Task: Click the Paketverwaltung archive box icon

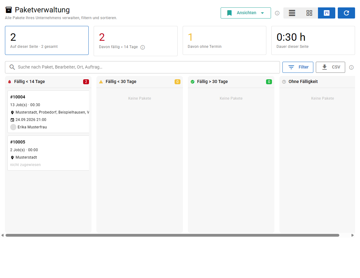Action: pos(8,10)
